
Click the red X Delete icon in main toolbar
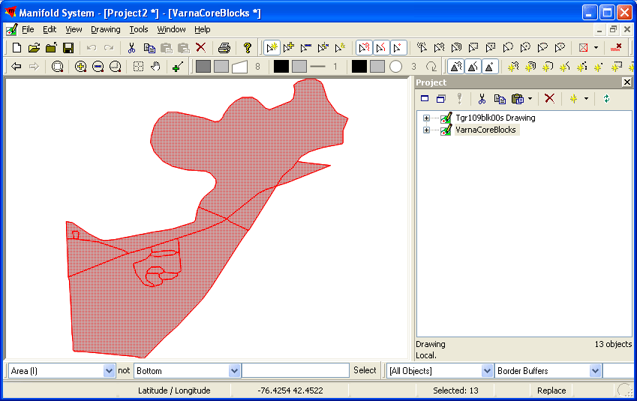[200, 48]
